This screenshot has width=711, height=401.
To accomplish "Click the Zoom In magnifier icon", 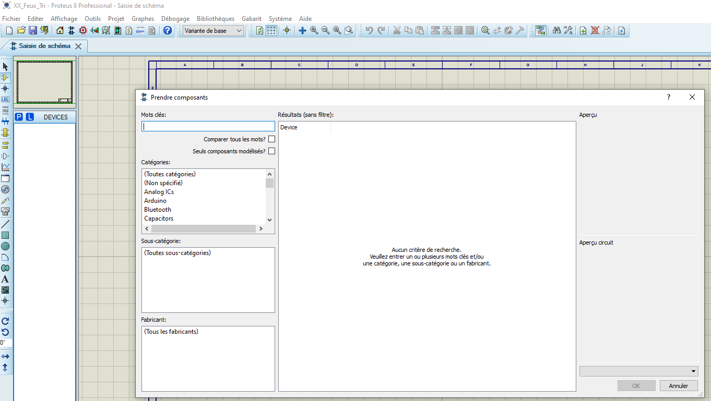I will coord(314,31).
